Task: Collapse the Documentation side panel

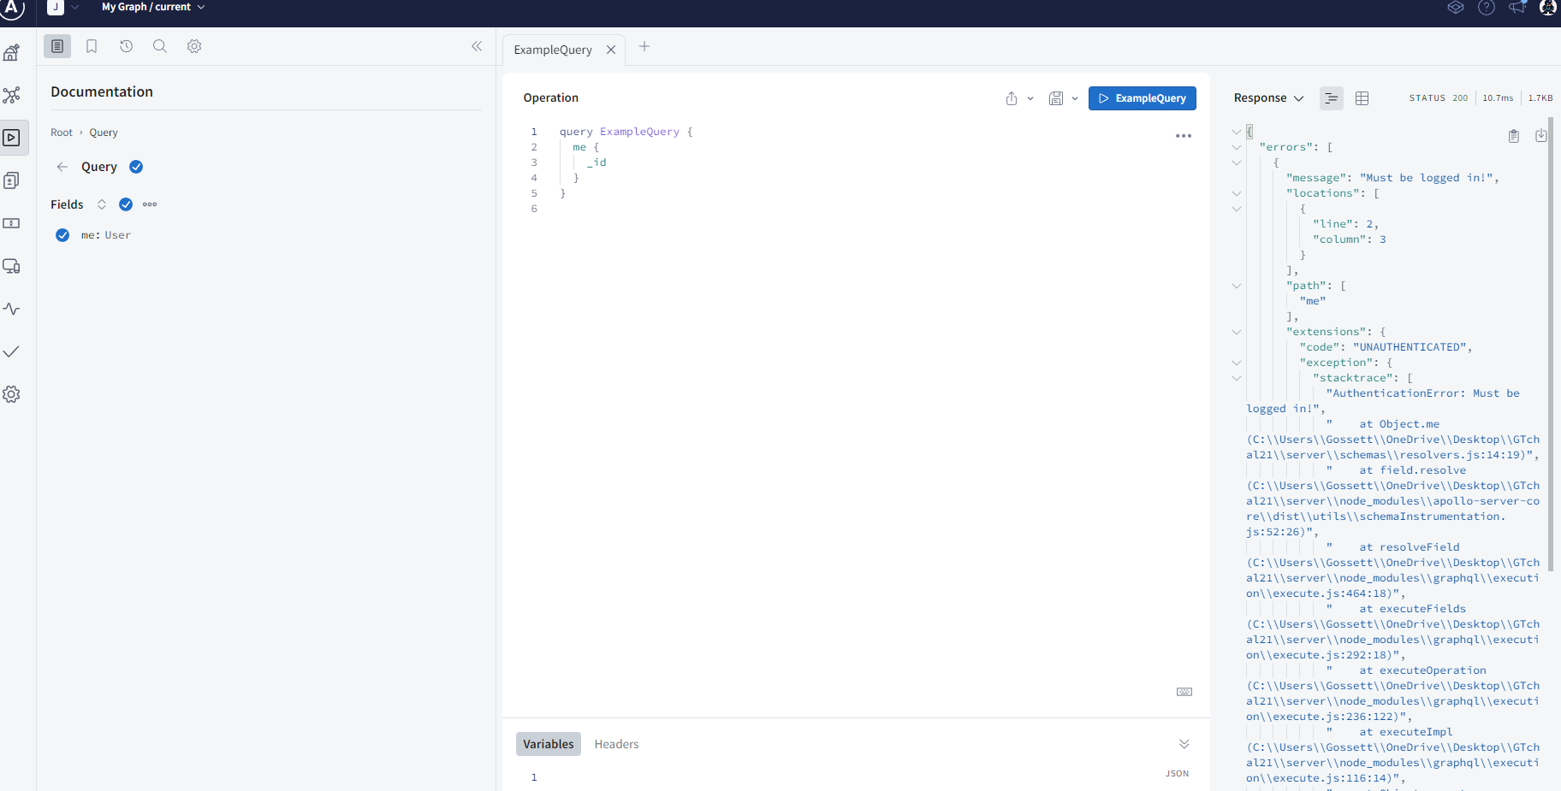Action: 477,46
